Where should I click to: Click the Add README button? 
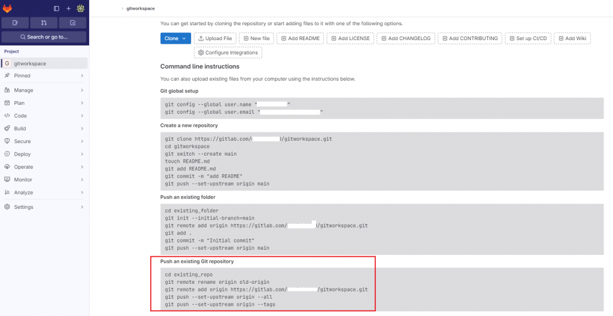click(301, 38)
